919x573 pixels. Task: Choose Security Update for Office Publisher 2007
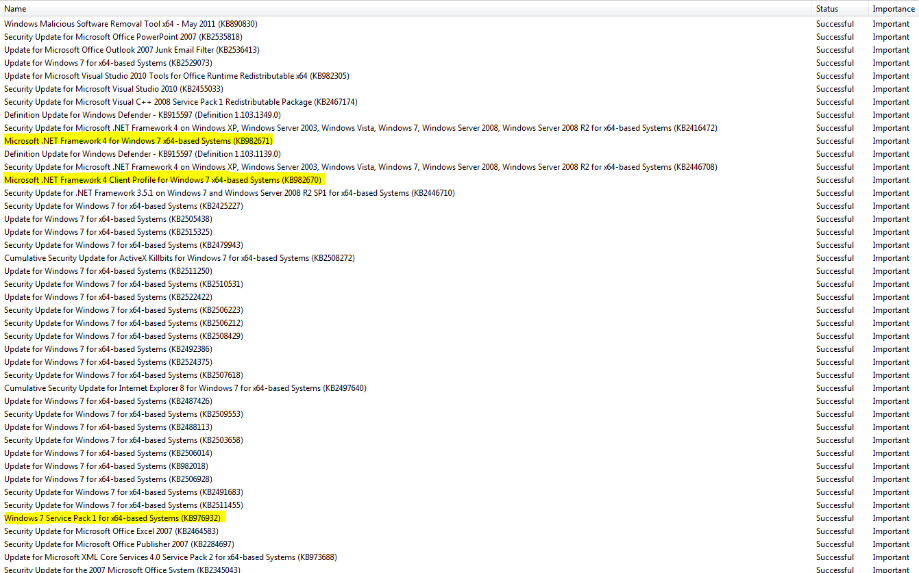(x=117, y=544)
